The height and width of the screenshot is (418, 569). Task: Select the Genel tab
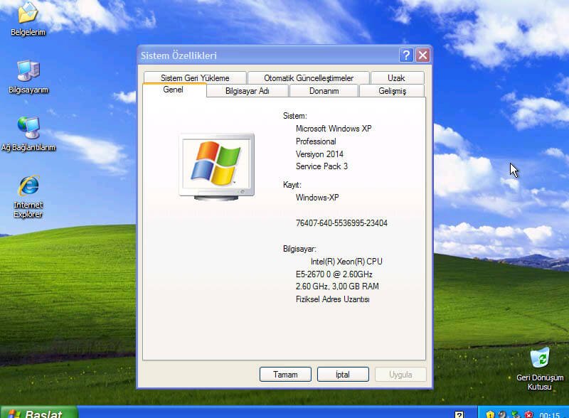(x=173, y=90)
